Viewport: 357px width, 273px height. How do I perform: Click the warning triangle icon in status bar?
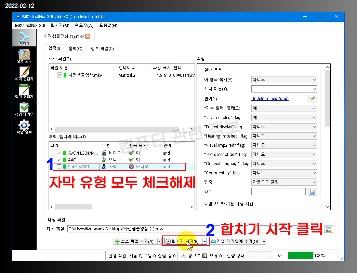(183, 256)
